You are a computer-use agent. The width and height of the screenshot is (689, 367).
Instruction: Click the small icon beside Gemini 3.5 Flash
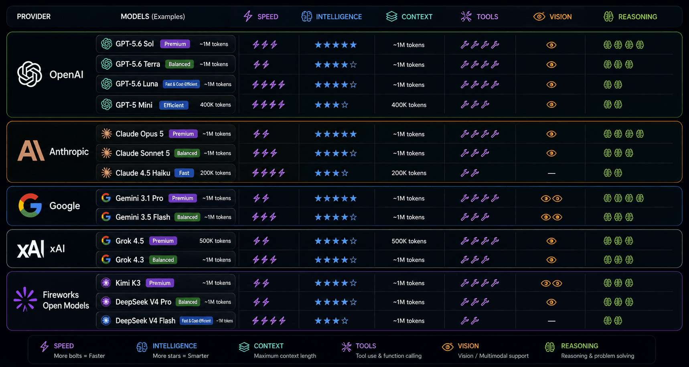106,217
